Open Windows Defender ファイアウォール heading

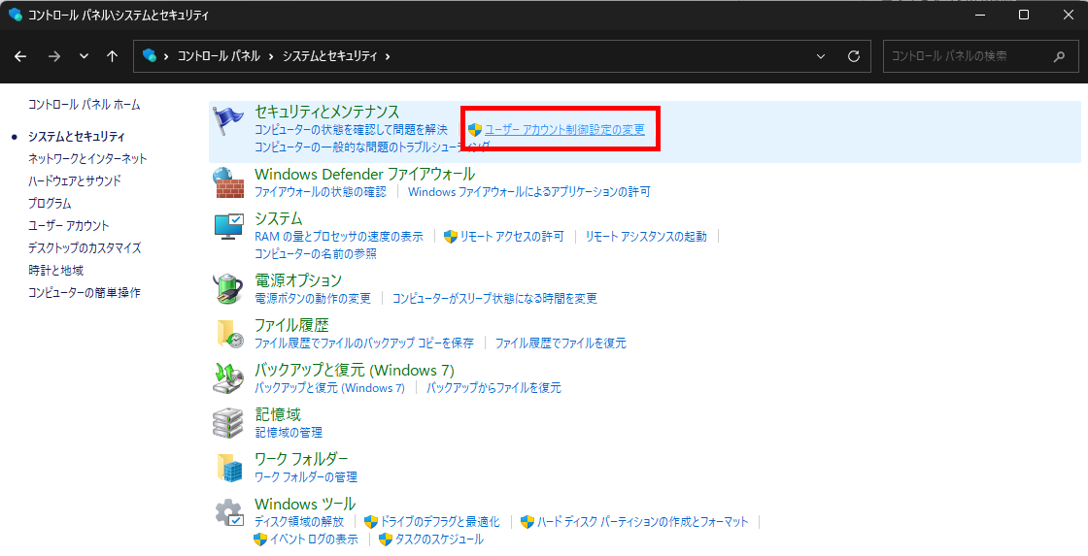(x=365, y=174)
